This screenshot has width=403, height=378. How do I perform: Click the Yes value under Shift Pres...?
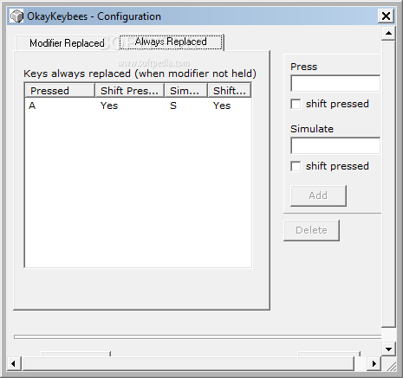109,106
